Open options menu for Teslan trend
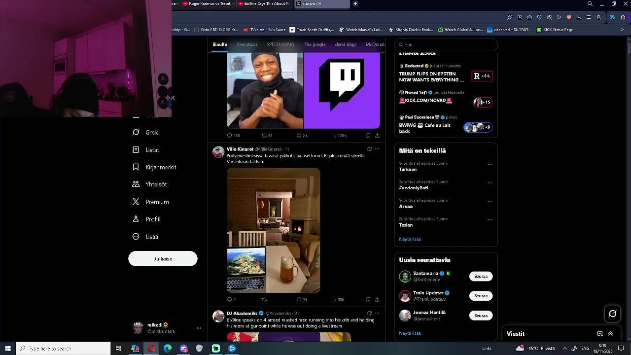Image resolution: width=631 pixels, height=355 pixels. tap(490, 220)
